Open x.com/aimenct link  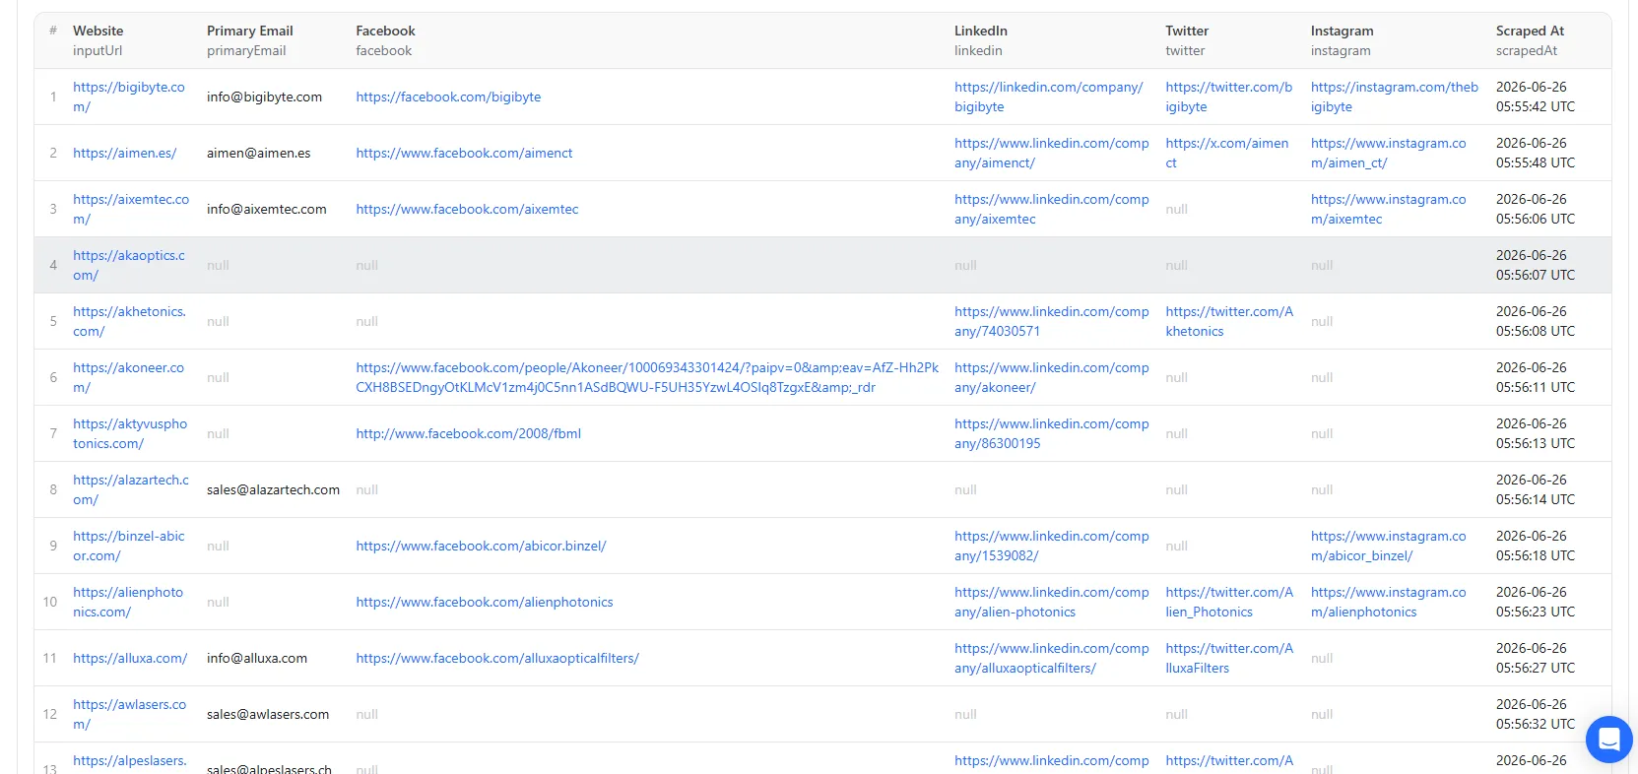click(x=1226, y=153)
